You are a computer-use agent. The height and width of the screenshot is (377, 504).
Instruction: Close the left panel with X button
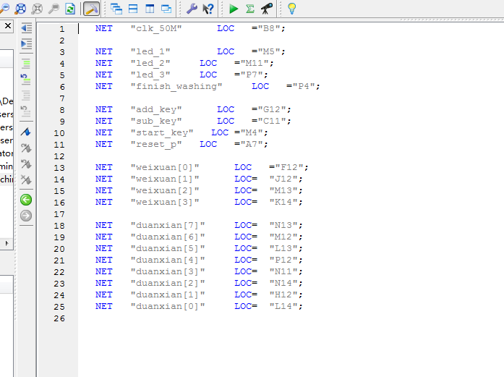(x=8, y=26)
